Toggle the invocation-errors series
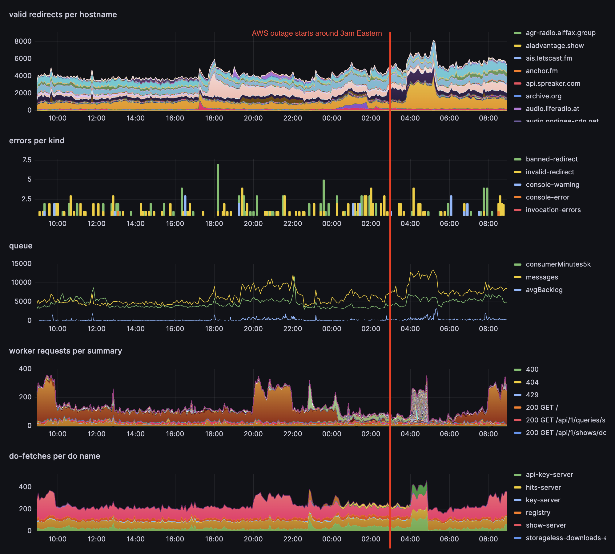 point(553,210)
